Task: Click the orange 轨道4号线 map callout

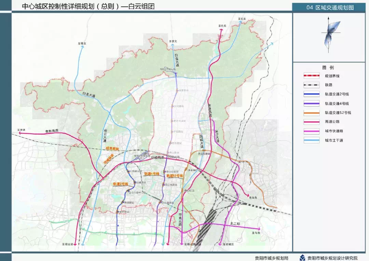Action: click(x=152, y=174)
